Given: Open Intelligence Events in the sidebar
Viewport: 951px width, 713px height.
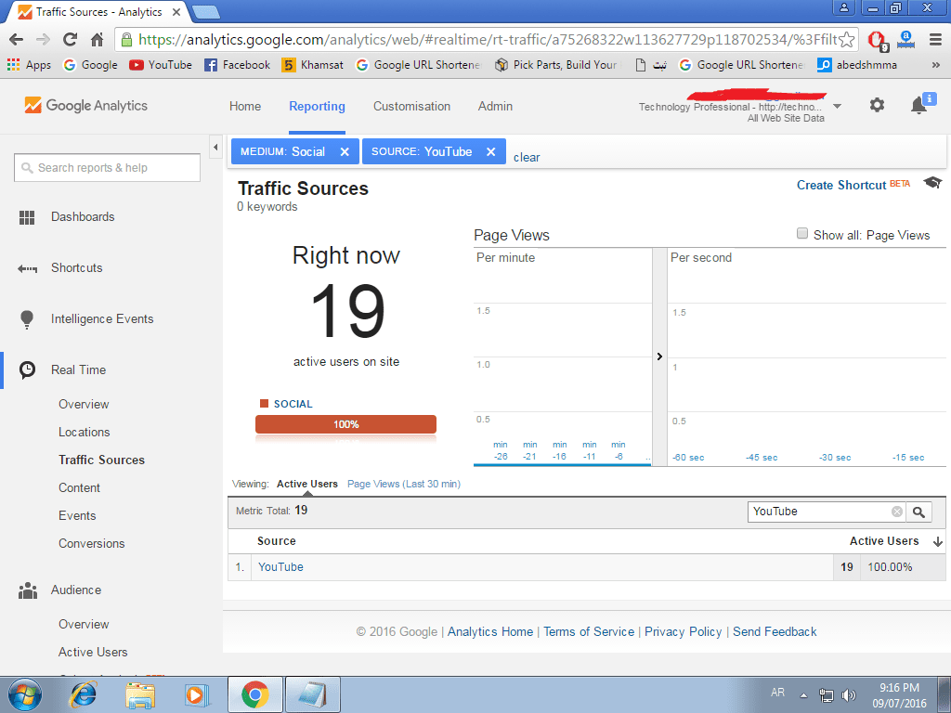Looking at the screenshot, I should (102, 319).
